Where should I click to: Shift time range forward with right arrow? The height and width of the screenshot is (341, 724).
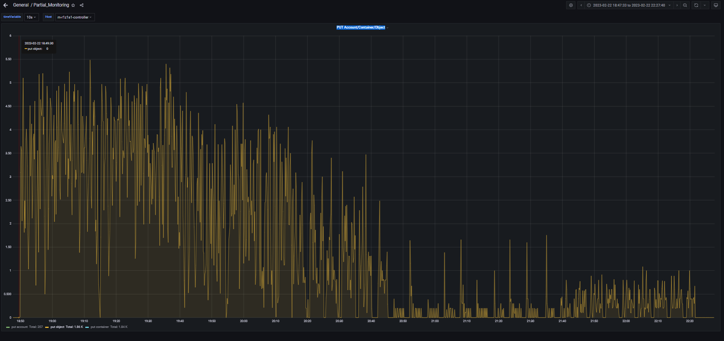pos(677,5)
